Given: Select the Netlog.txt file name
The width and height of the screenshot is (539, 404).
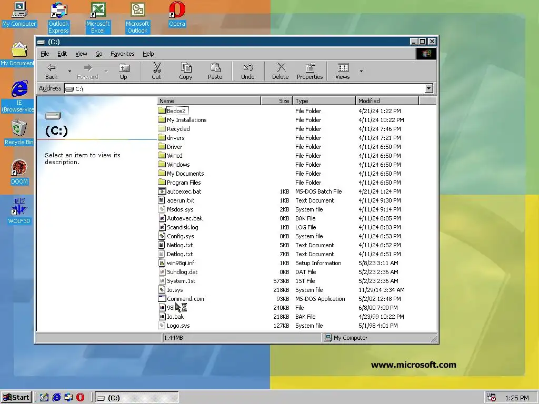Looking at the screenshot, I should click(x=180, y=245).
